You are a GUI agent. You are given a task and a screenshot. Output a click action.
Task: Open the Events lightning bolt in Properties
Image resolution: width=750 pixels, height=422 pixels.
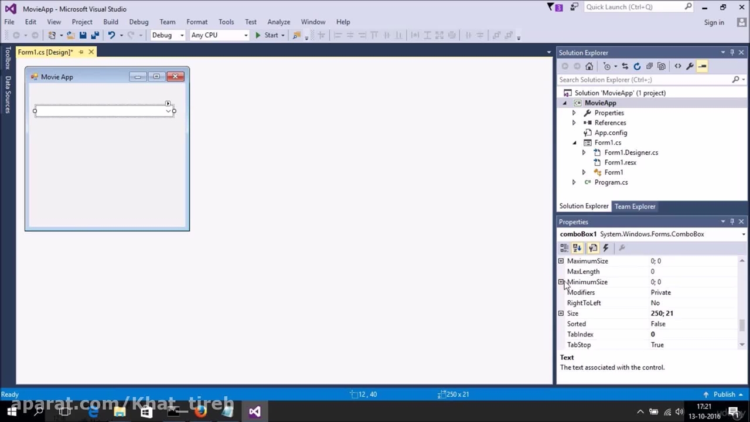(x=606, y=248)
